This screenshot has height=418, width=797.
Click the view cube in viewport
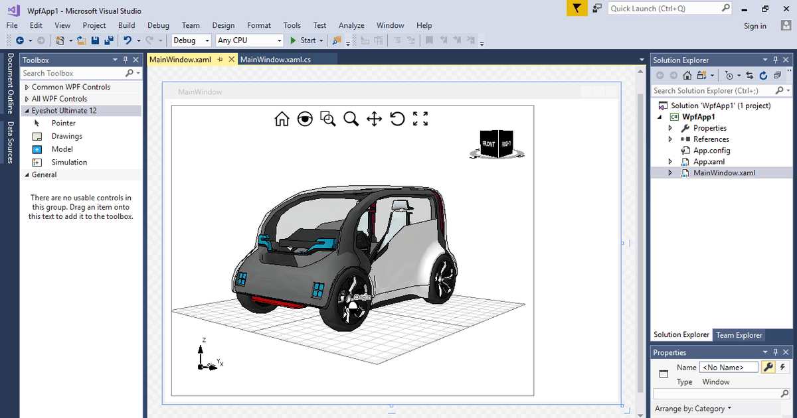[x=497, y=144]
